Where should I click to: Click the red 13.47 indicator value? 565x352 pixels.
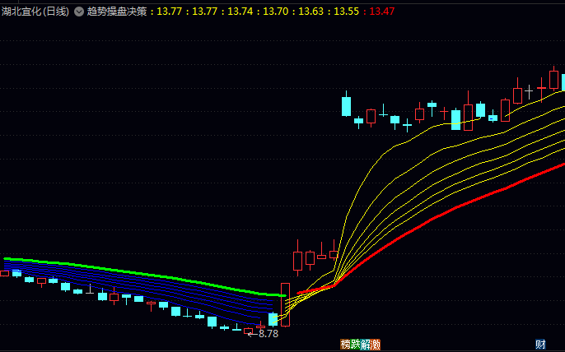click(382, 12)
